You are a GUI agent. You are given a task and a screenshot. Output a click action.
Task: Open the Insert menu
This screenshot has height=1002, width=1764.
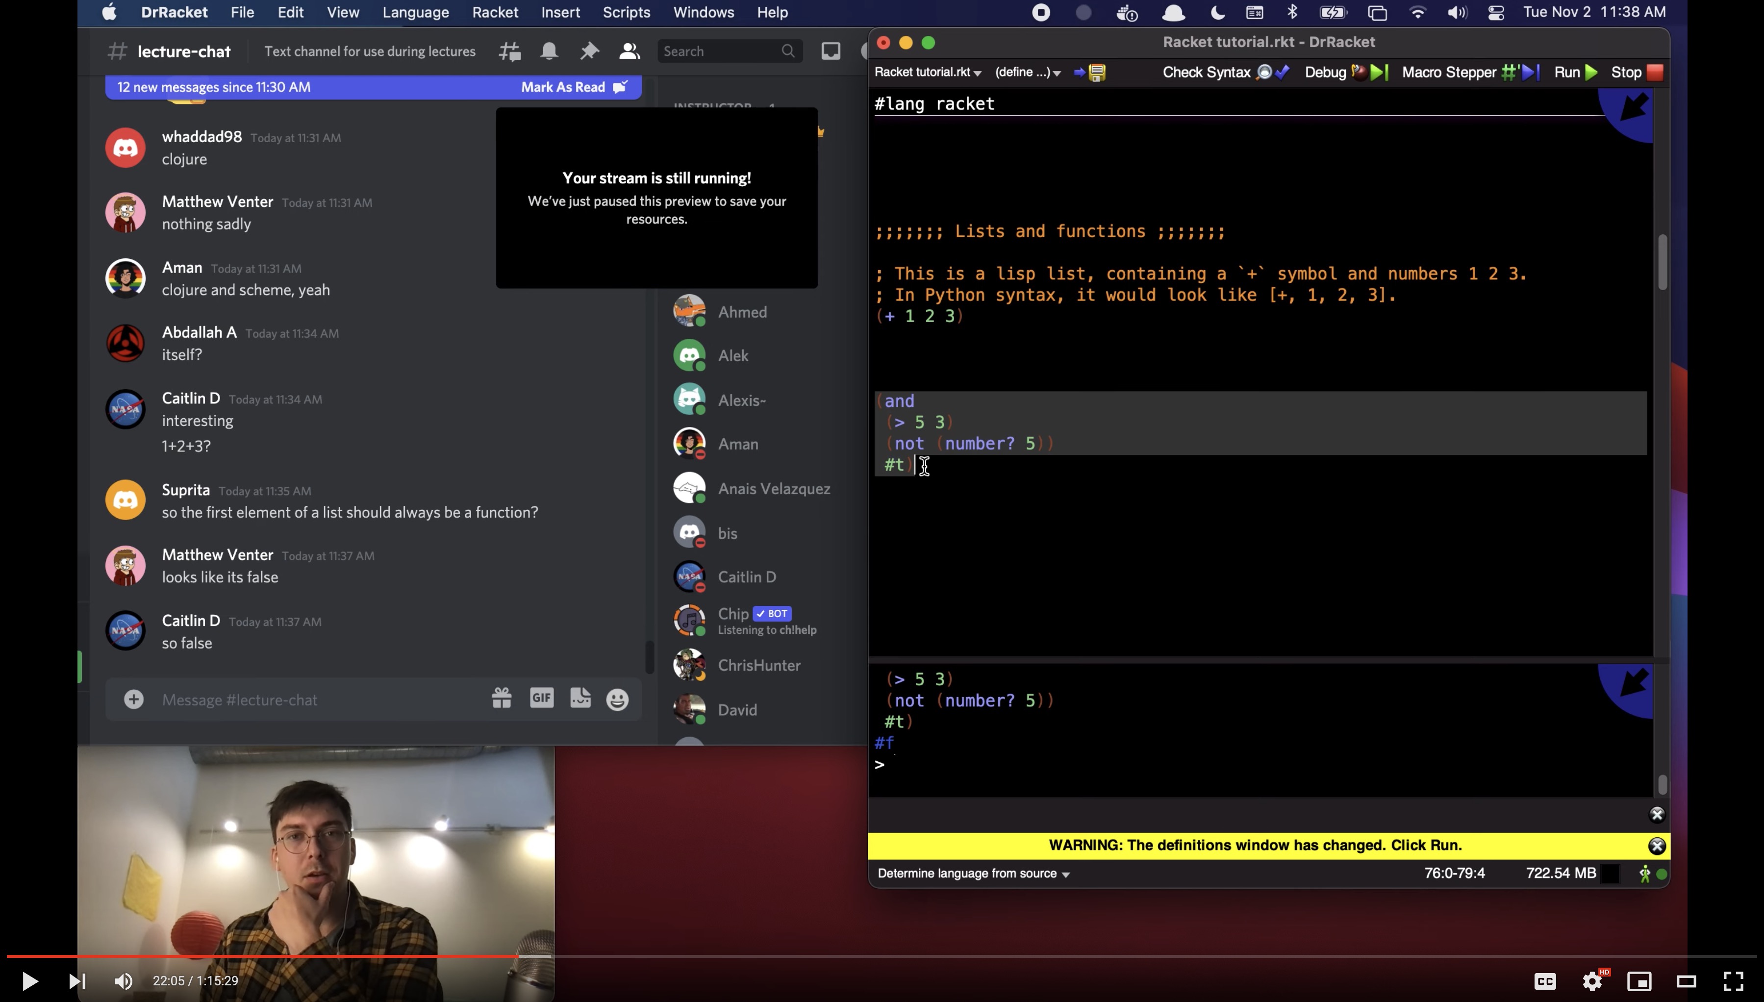560,12
